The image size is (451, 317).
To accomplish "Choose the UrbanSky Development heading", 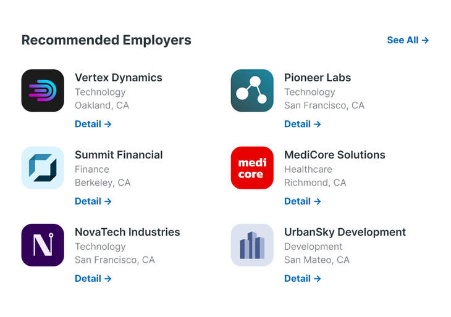I will click(x=345, y=232).
